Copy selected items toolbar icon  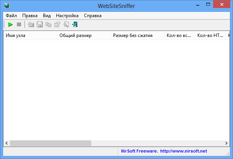[x=48, y=24]
